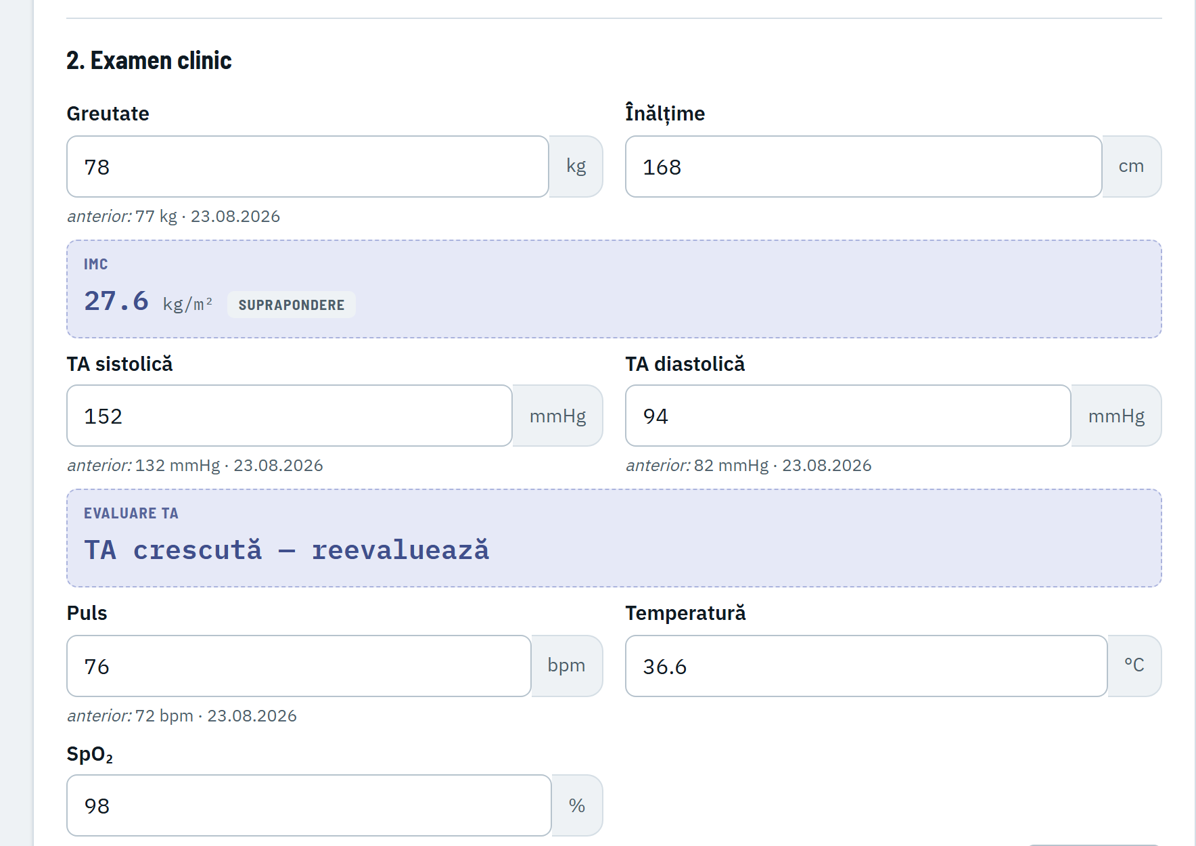Click the Greutate field label
Image resolution: width=1196 pixels, height=846 pixels.
coord(108,114)
